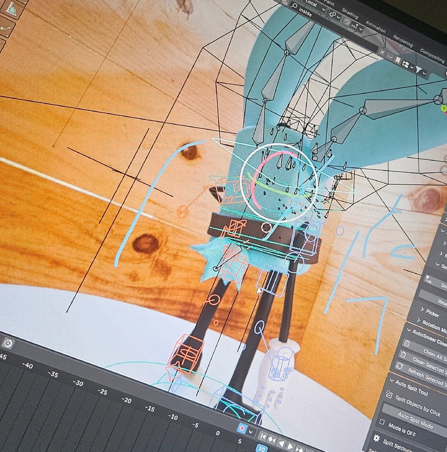
Task: Click the Refresh Selected sync icon
Action: coord(399,366)
